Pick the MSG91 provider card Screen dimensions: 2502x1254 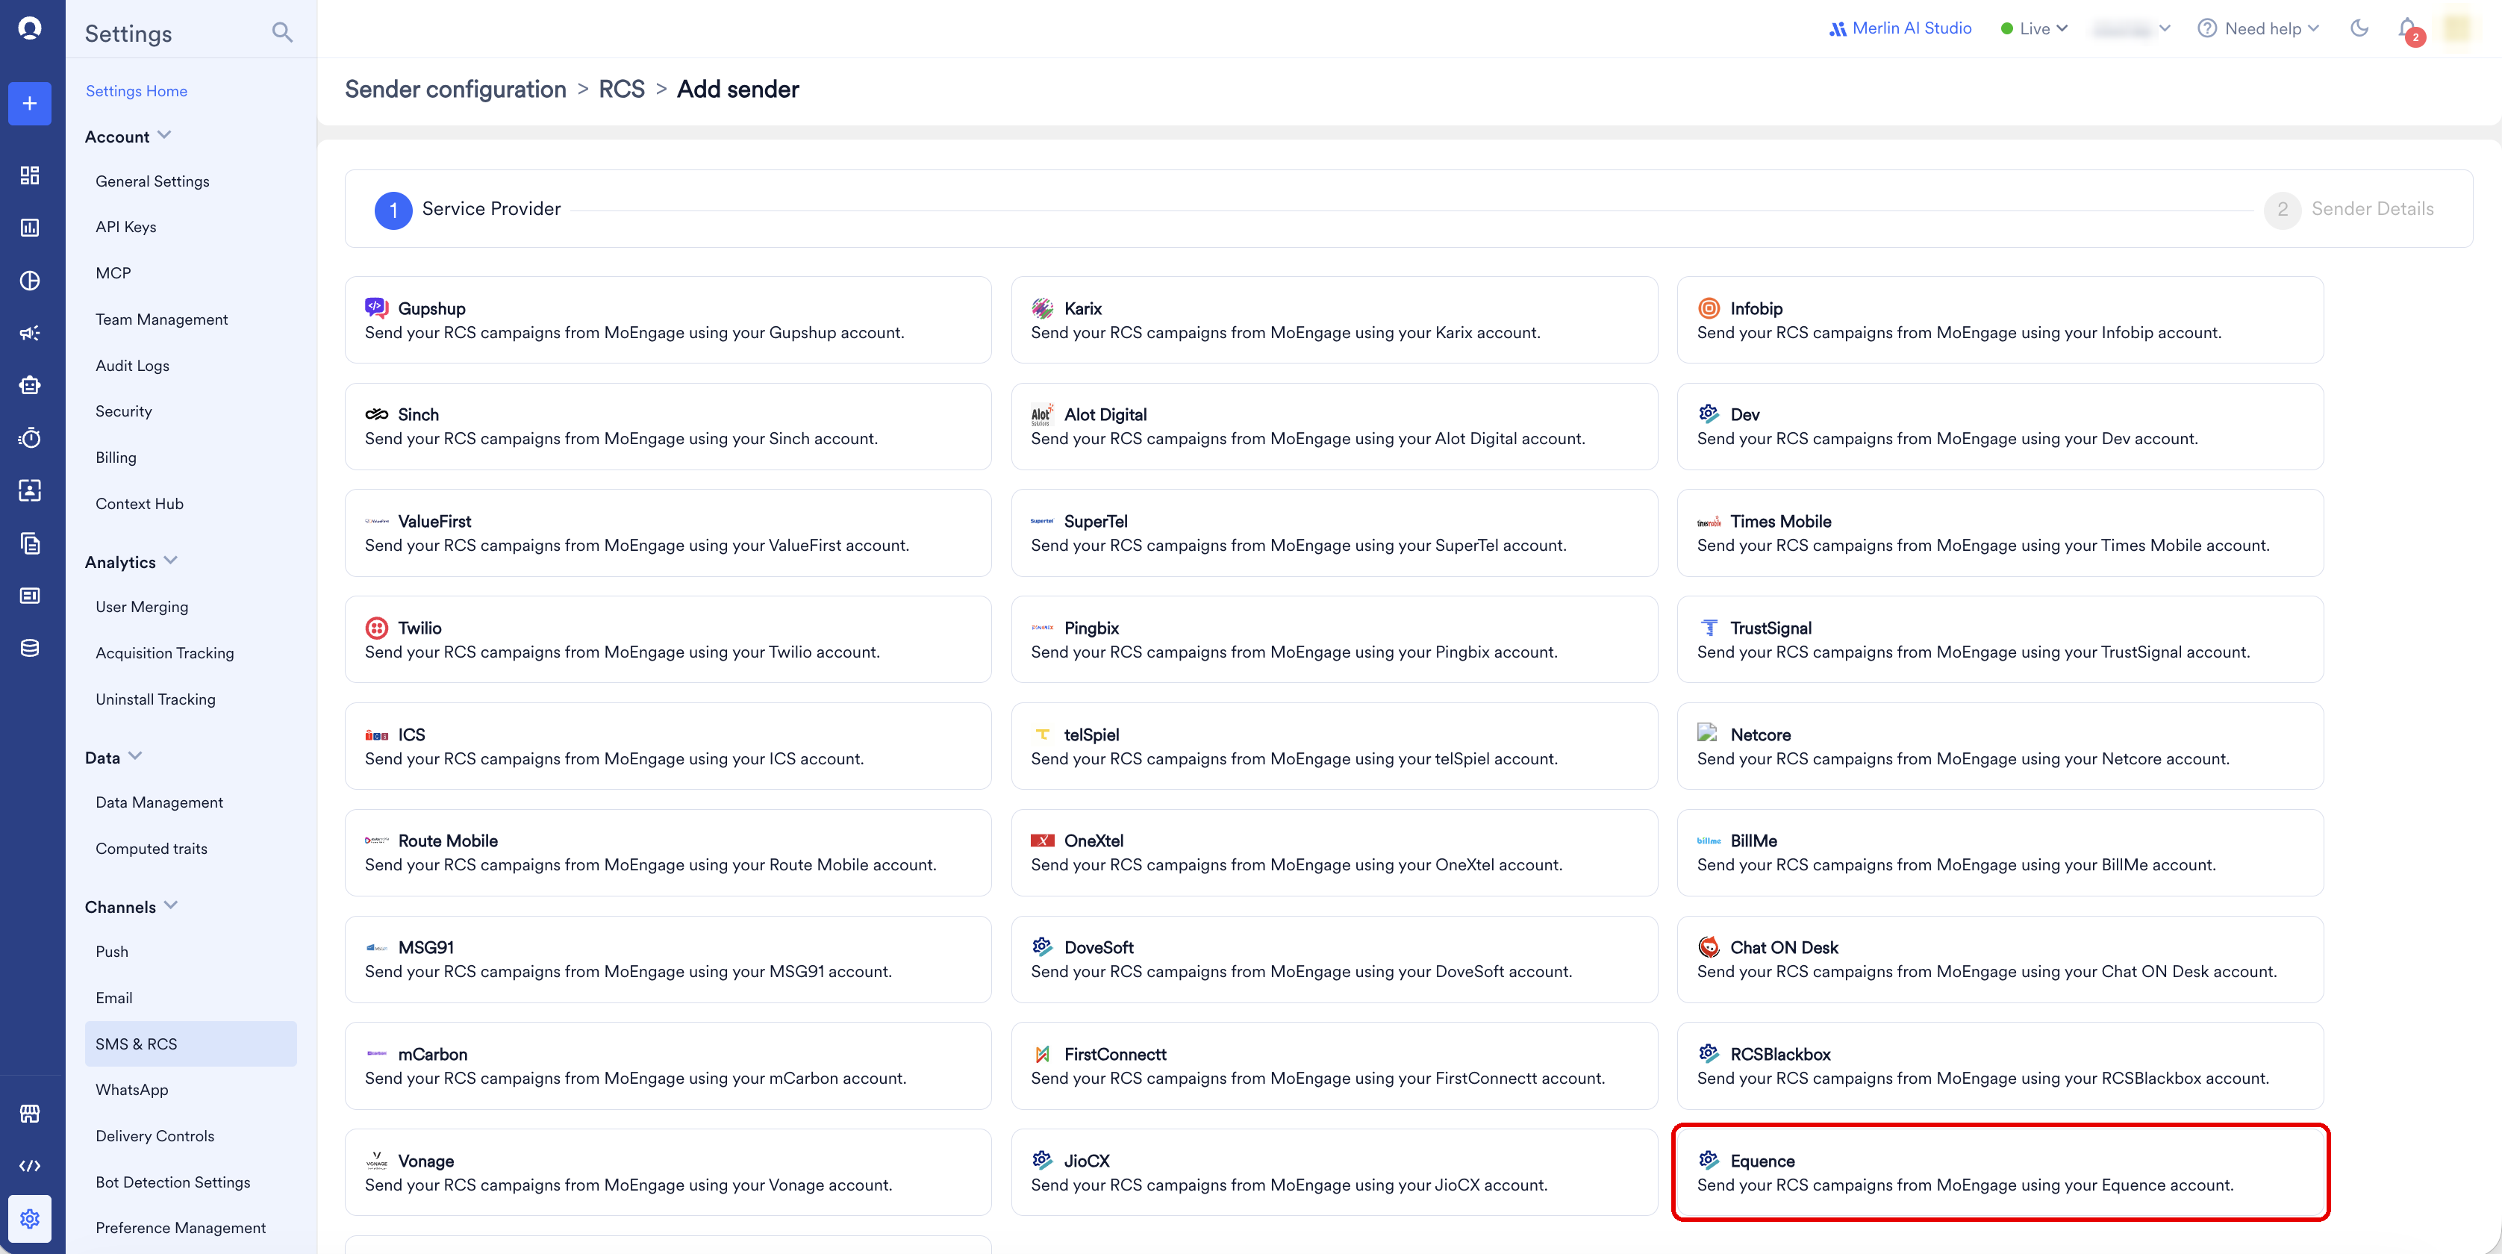click(x=668, y=960)
